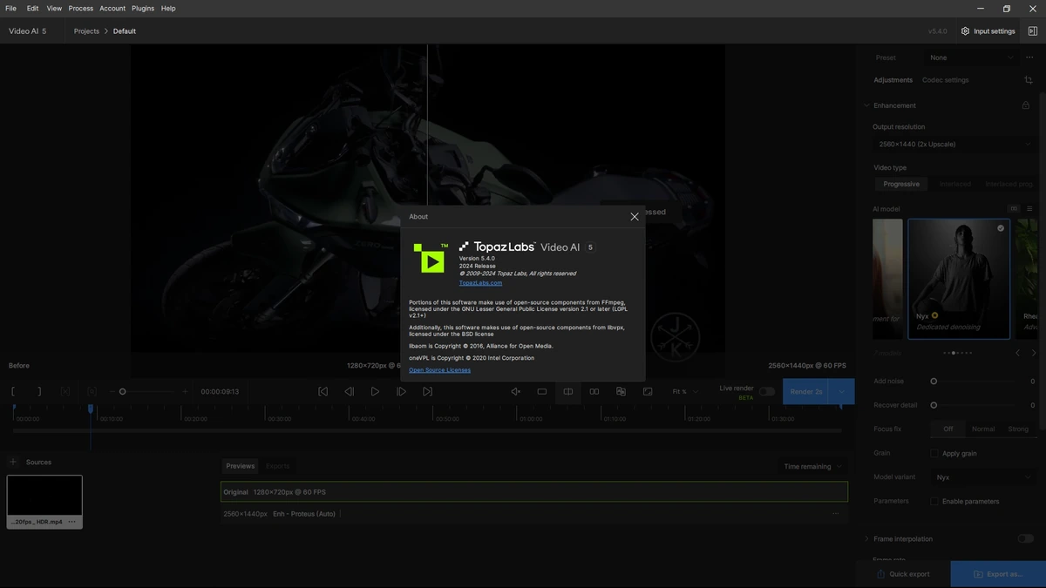Select Progressive video type
The width and height of the screenshot is (1046, 588).
click(901, 185)
